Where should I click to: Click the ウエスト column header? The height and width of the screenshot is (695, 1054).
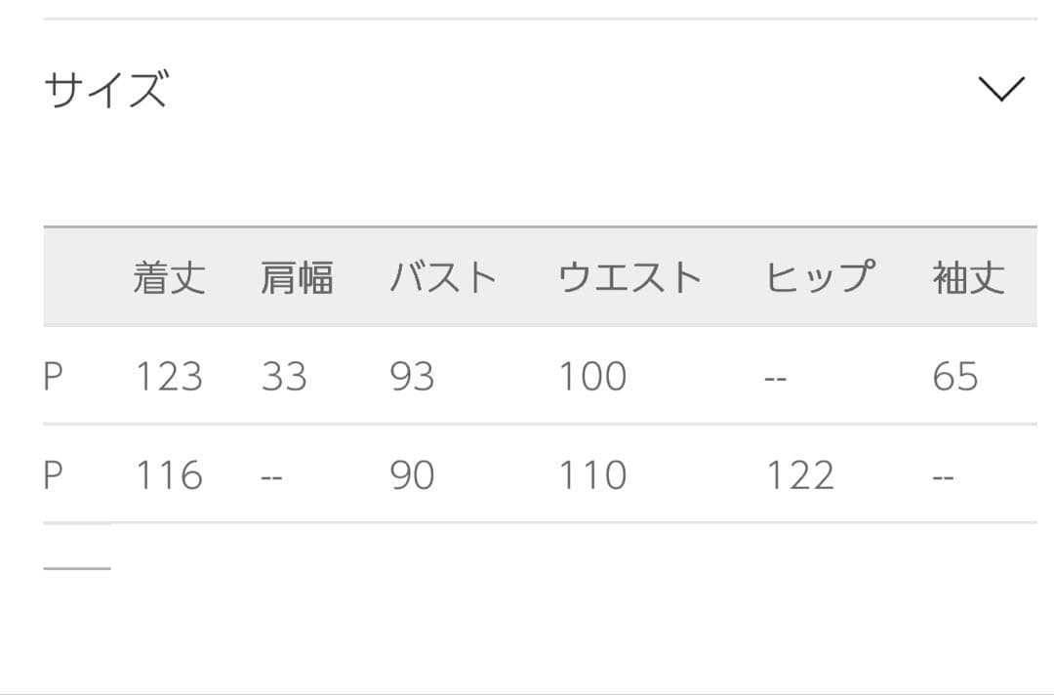click(x=629, y=278)
